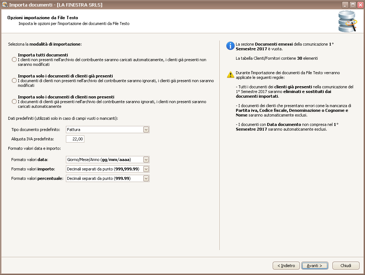Viewport: 365px width, 275px height.
Task: Click the 'Opzioni importazione da File Testo' heading
Action: point(43,17)
